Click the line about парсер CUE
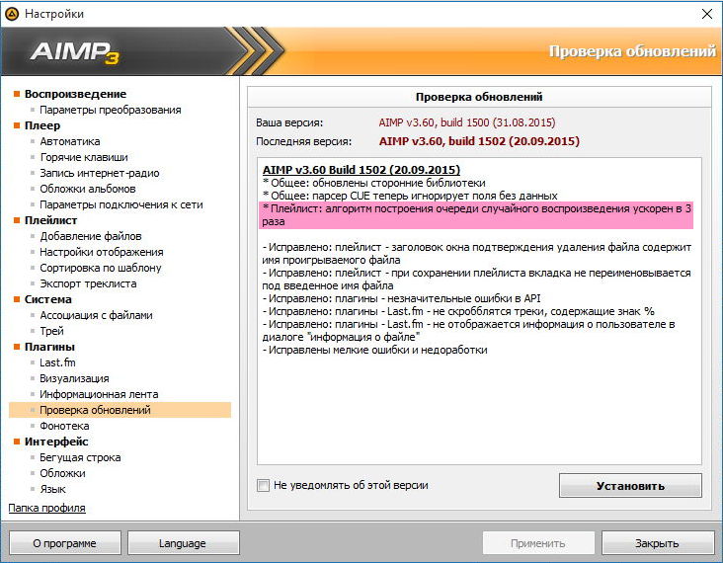Image resolution: width=723 pixels, height=563 pixels. coord(410,196)
